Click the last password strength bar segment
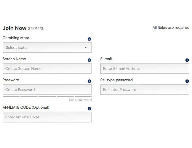 (83, 96)
